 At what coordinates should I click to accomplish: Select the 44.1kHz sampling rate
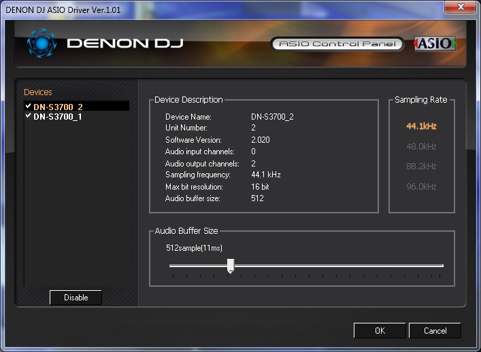point(421,126)
